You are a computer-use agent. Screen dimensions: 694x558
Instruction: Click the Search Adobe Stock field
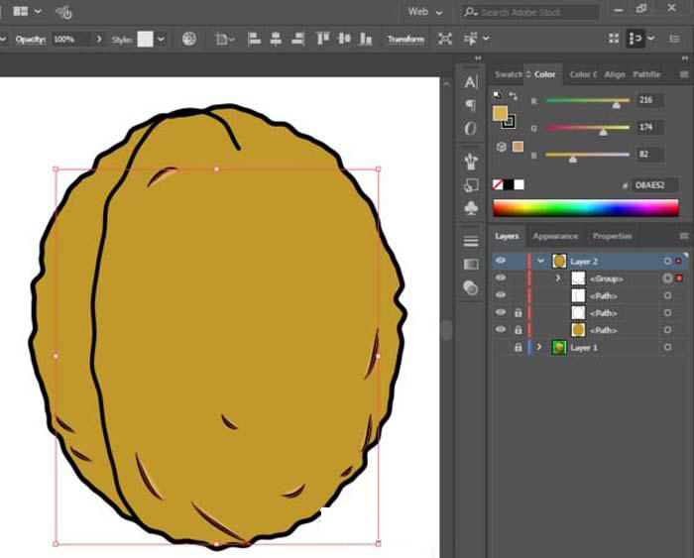pos(537,12)
